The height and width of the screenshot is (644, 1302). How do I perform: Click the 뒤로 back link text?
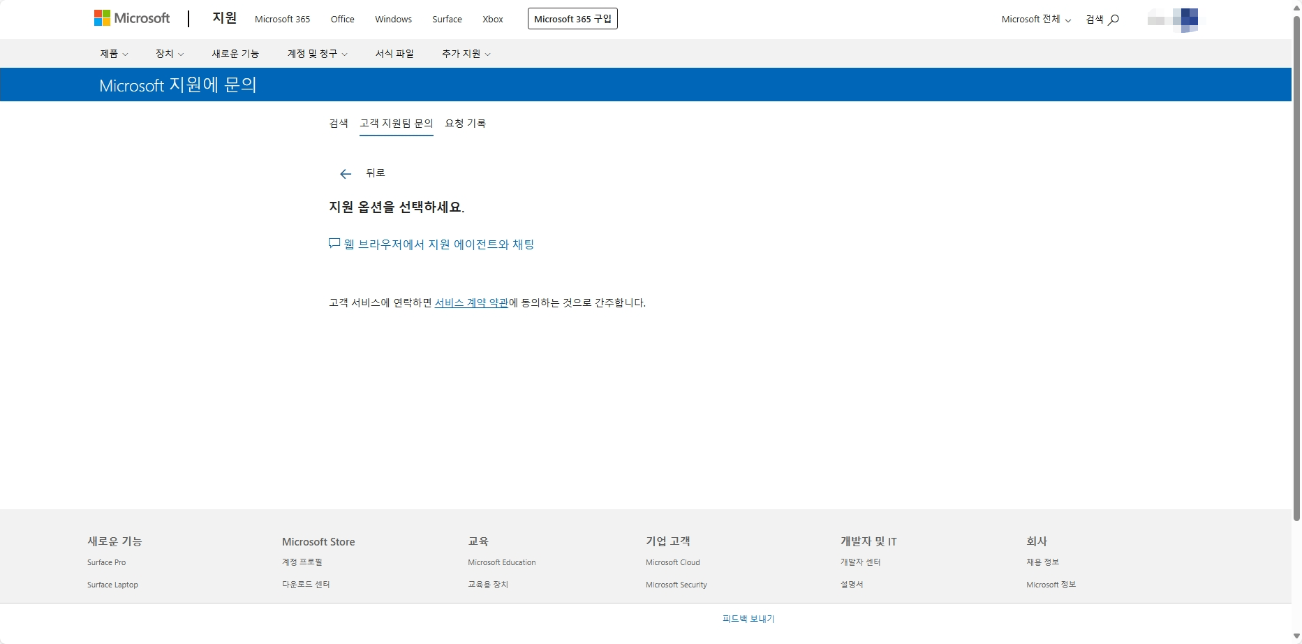(376, 173)
